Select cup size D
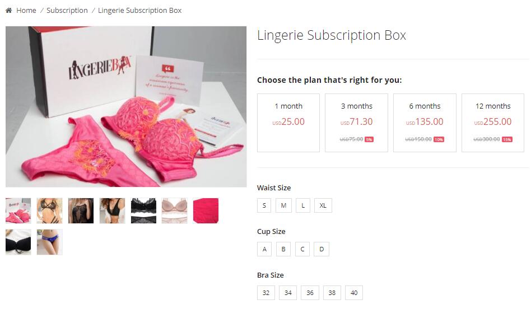531x309 pixels. coord(322,249)
